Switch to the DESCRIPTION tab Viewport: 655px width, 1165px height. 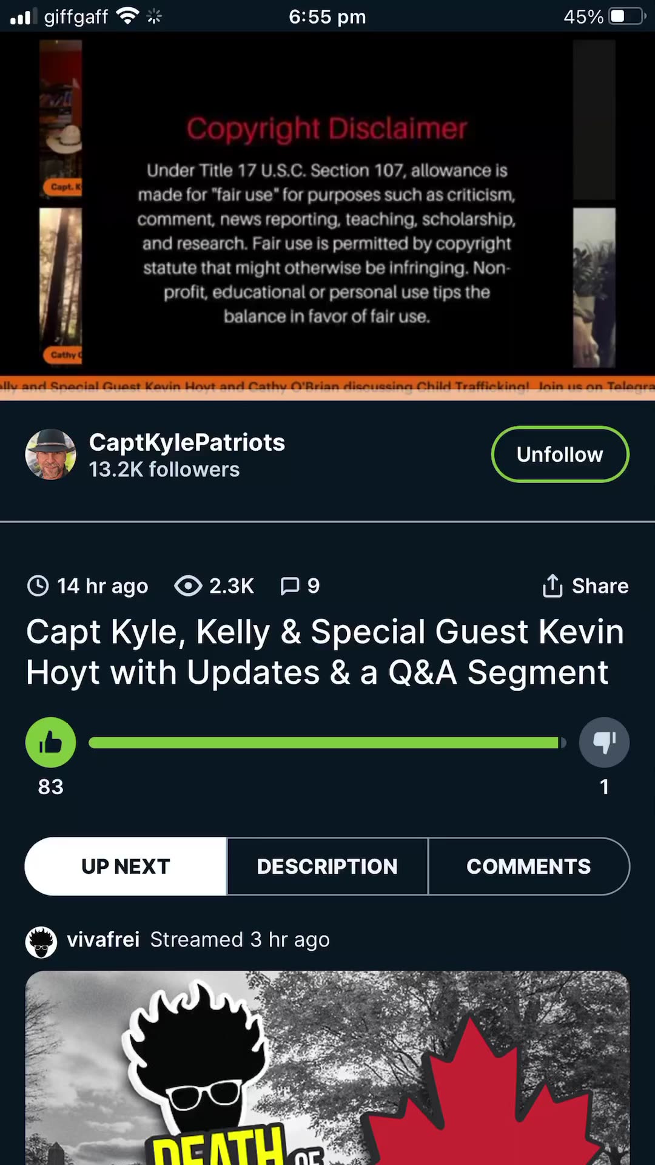click(327, 866)
